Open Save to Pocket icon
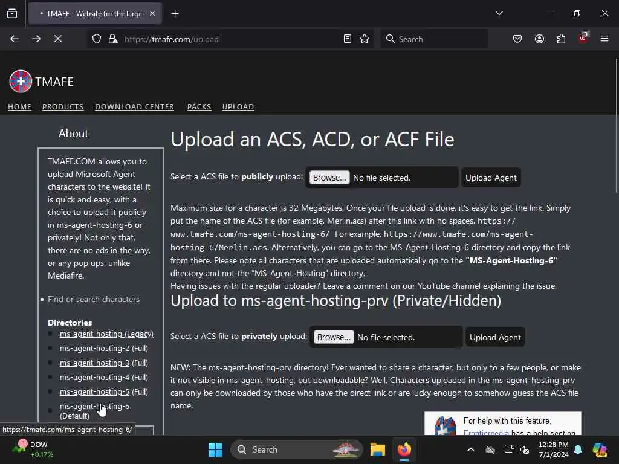Viewport: 619px width, 464px height. 517,39
